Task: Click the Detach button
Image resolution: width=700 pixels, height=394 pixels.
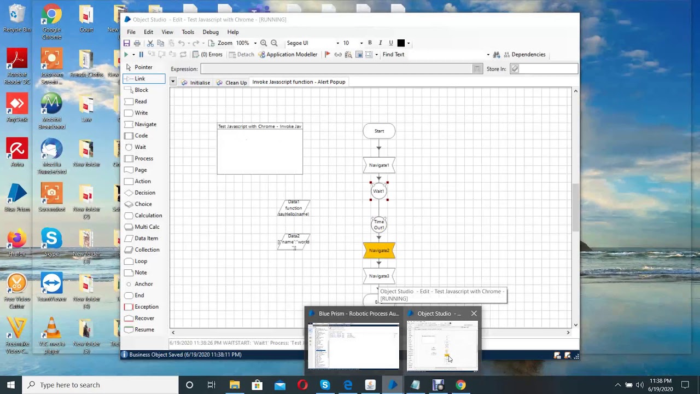Action: tap(242, 55)
